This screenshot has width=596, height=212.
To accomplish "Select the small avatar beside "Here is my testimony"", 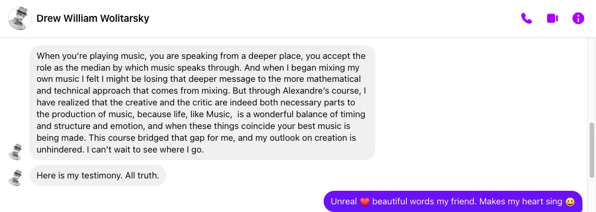I will tap(16, 178).
